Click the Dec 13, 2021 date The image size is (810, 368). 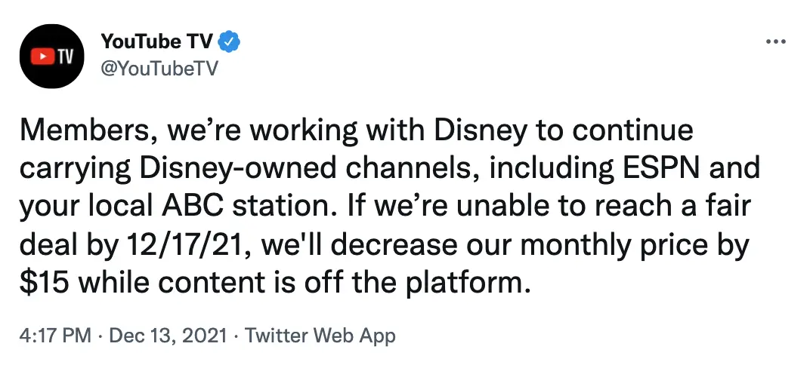tap(169, 336)
